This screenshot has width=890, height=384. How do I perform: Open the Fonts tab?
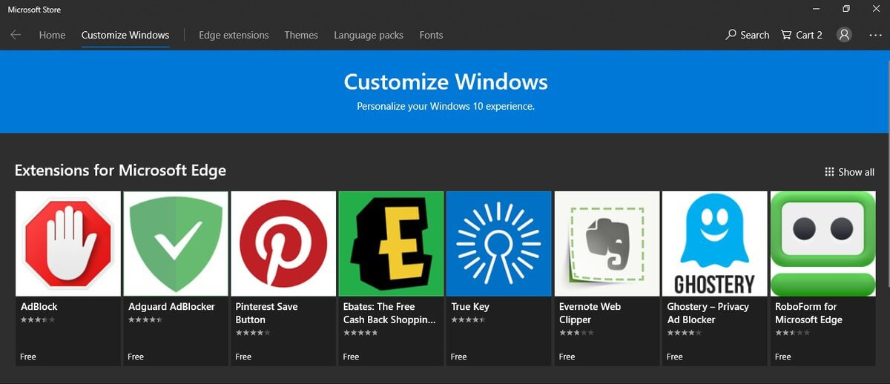point(431,35)
